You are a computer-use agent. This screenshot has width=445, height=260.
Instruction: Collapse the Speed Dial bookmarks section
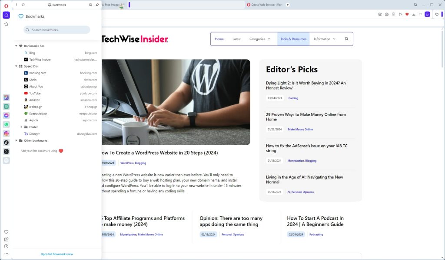[16, 66]
